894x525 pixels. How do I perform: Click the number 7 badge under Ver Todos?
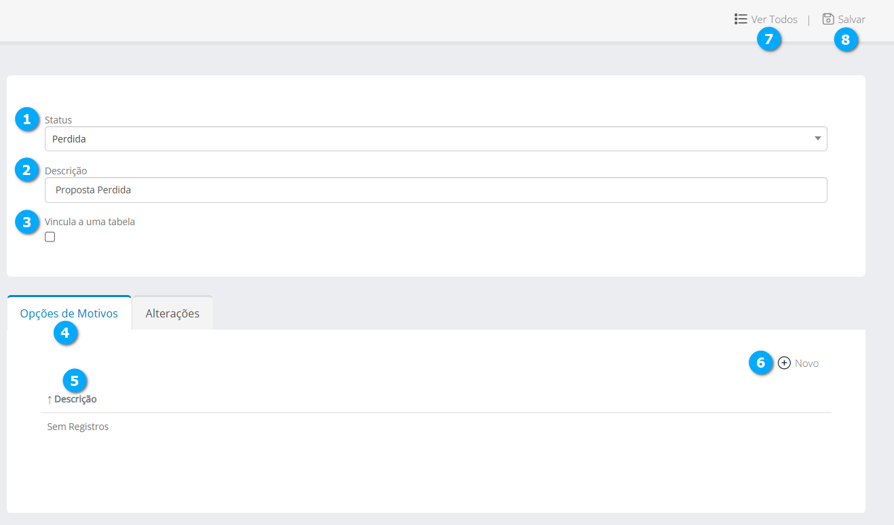click(768, 39)
